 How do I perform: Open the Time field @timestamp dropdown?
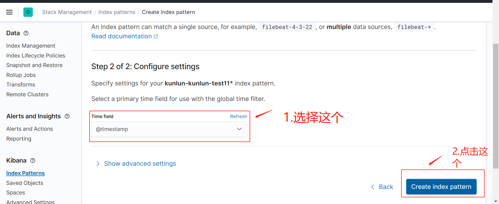tap(169, 129)
